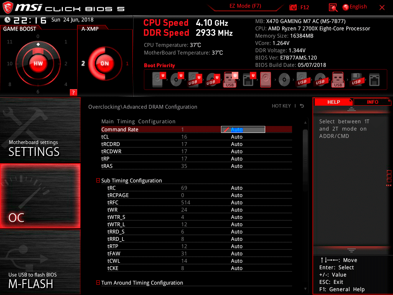Collapse help panel using top handle arrow

[352, 109]
